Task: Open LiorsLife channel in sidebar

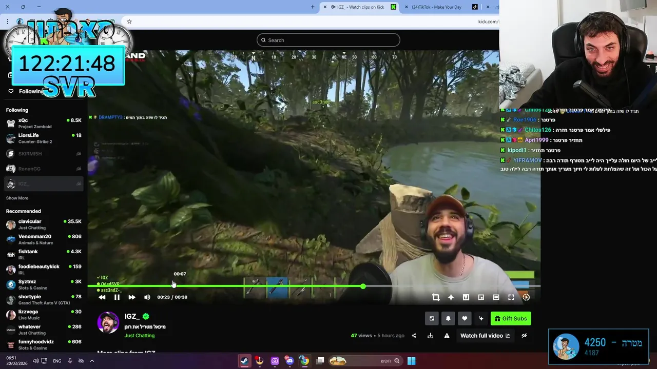Action: (44, 138)
